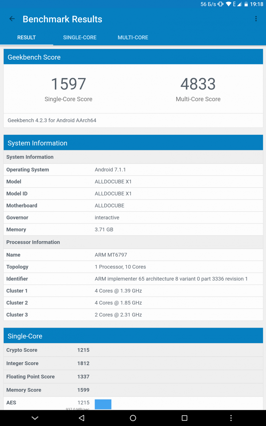Screen dimensions: 266x426
Task: Select the ARM implementer identifier value
Action: tap(171, 279)
